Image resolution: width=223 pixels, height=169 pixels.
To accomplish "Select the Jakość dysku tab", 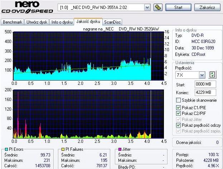I will [88, 21].
